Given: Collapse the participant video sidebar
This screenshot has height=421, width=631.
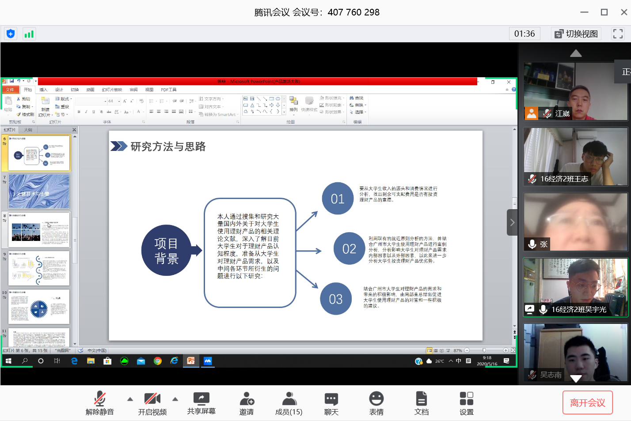Looking at the screenshot, I should [512, 222].
